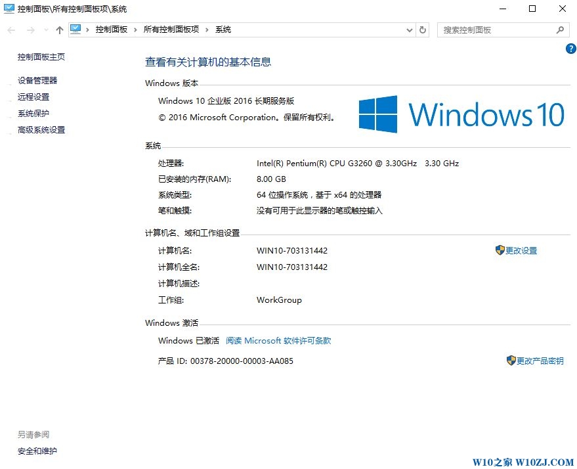Click Windows 10 企业版 2016 长期服务版 text

pos(226,101)
